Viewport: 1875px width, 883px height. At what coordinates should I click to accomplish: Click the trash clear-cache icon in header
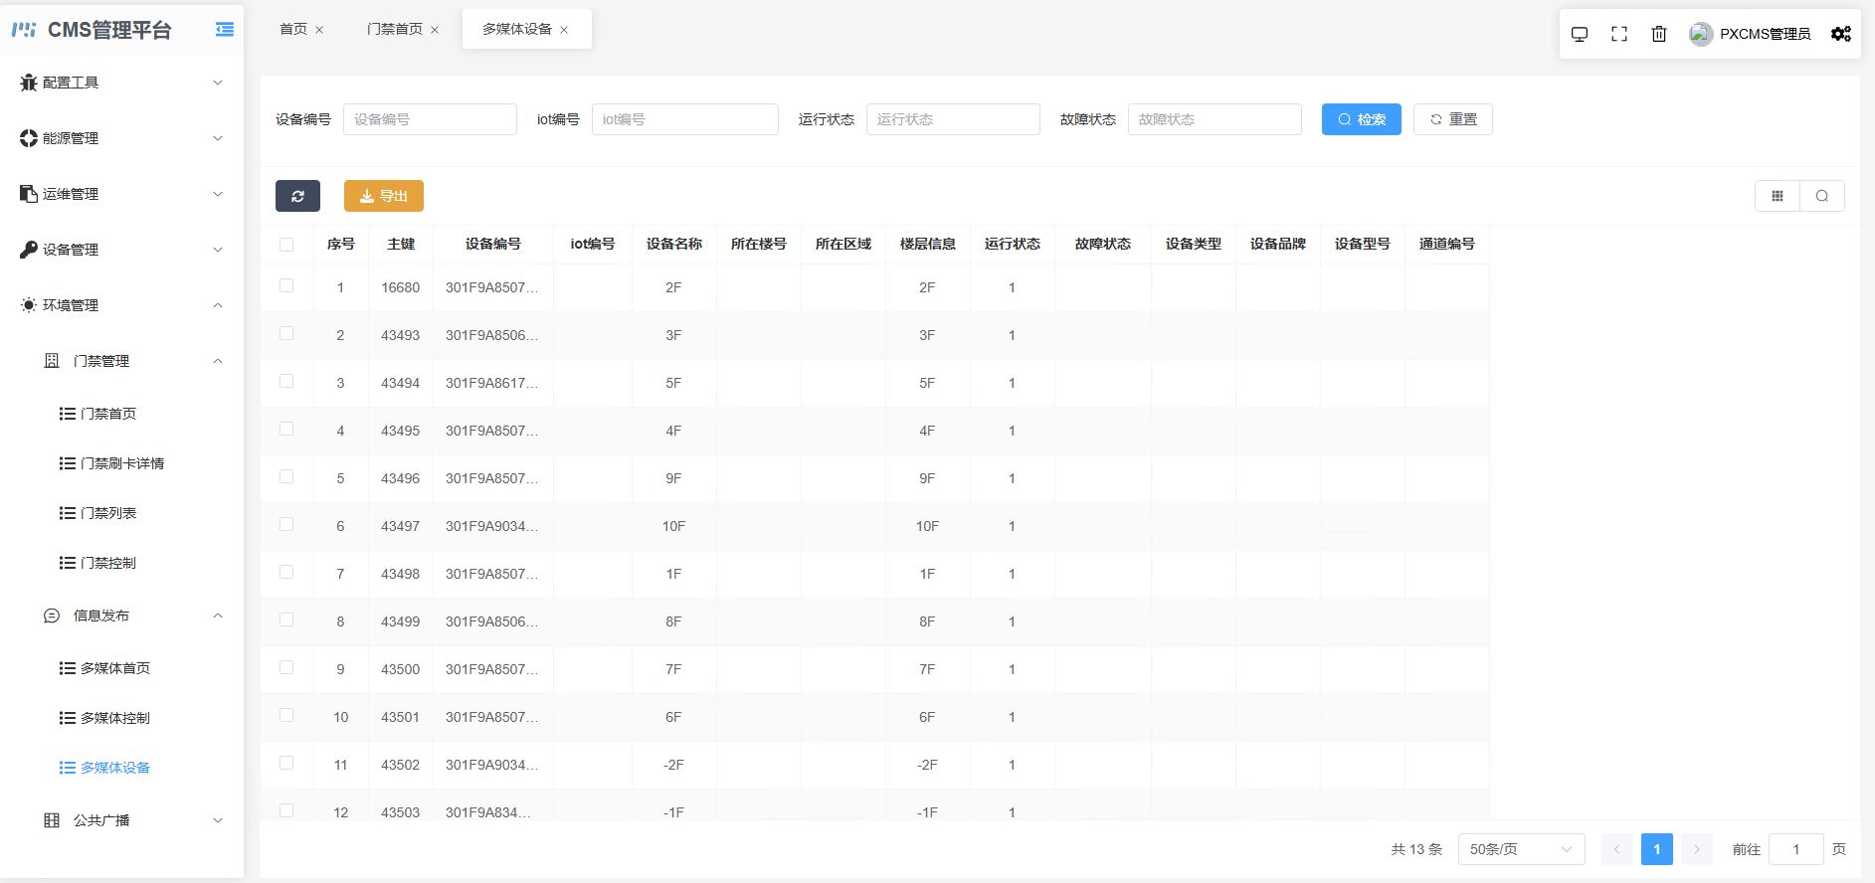click(x=1659, y=34)
